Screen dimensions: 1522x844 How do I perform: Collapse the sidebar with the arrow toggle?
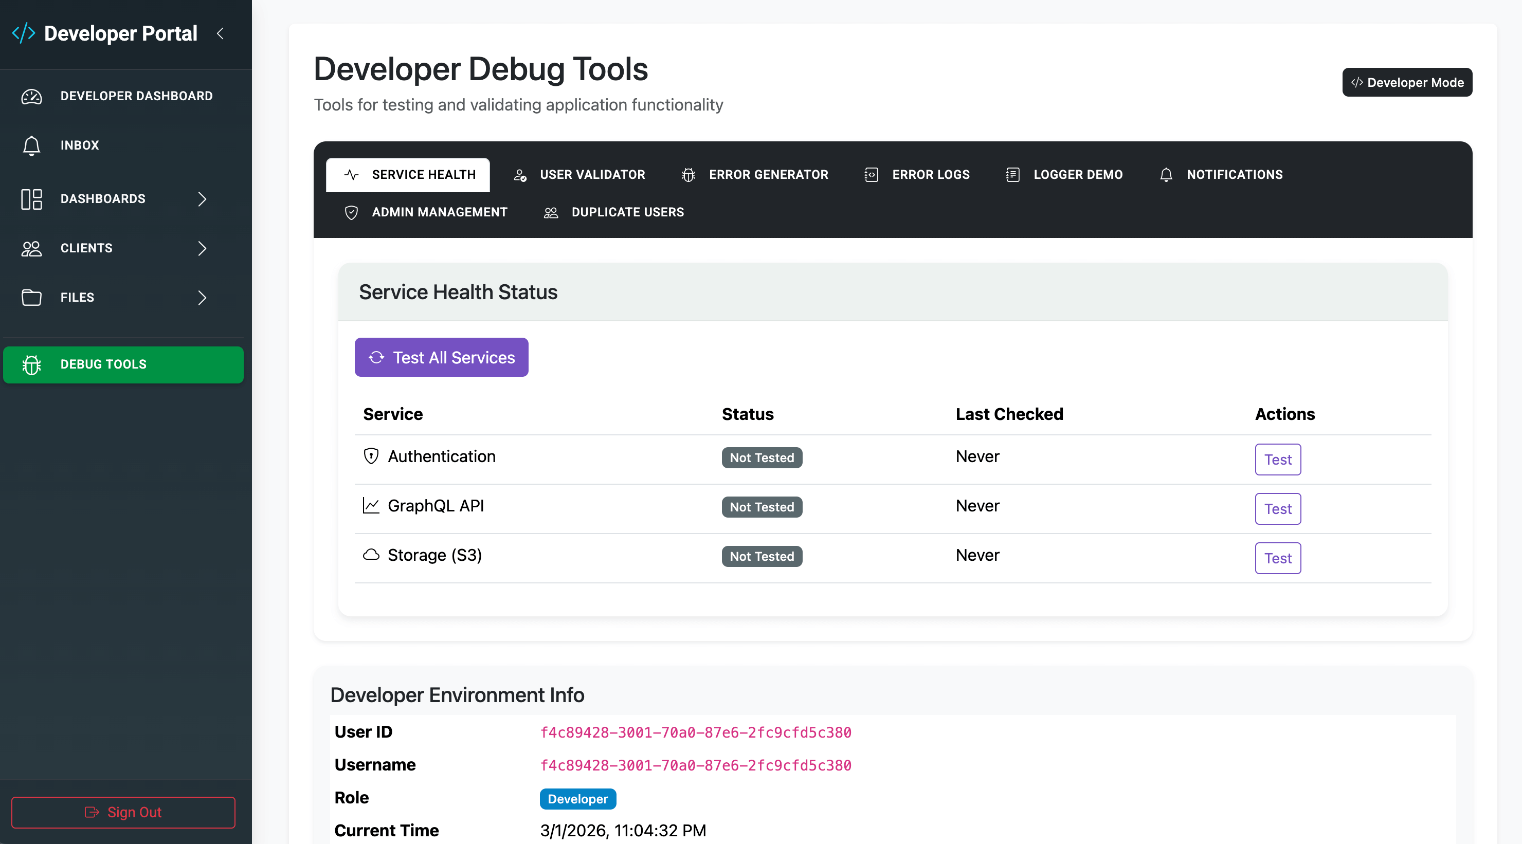[221, 33]
